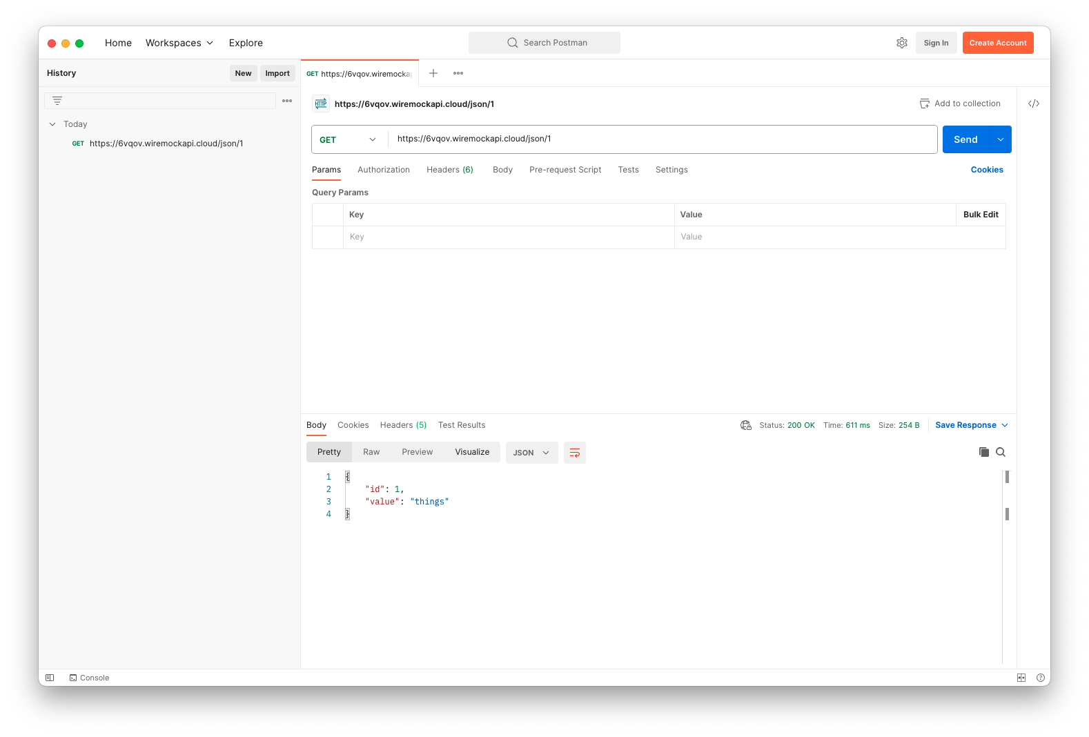Click the Size: 254 B label
1089x737 pixels.
click(899, 425)
